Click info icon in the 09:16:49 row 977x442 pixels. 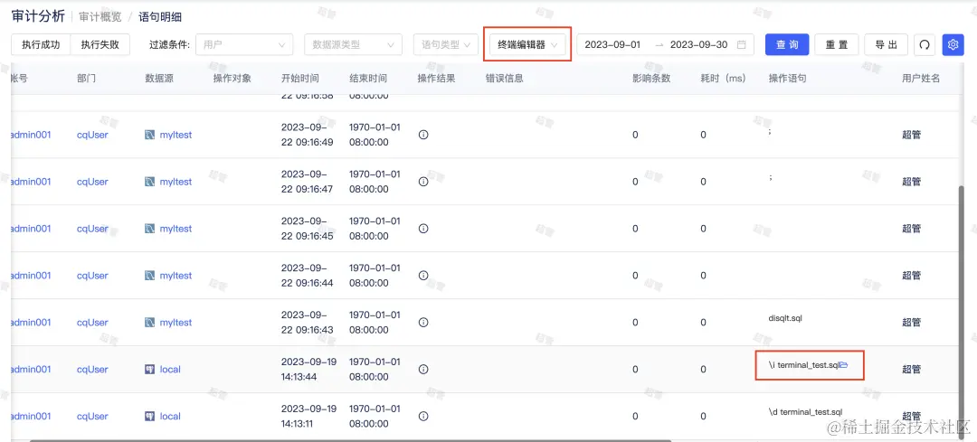tap(423, 135)
